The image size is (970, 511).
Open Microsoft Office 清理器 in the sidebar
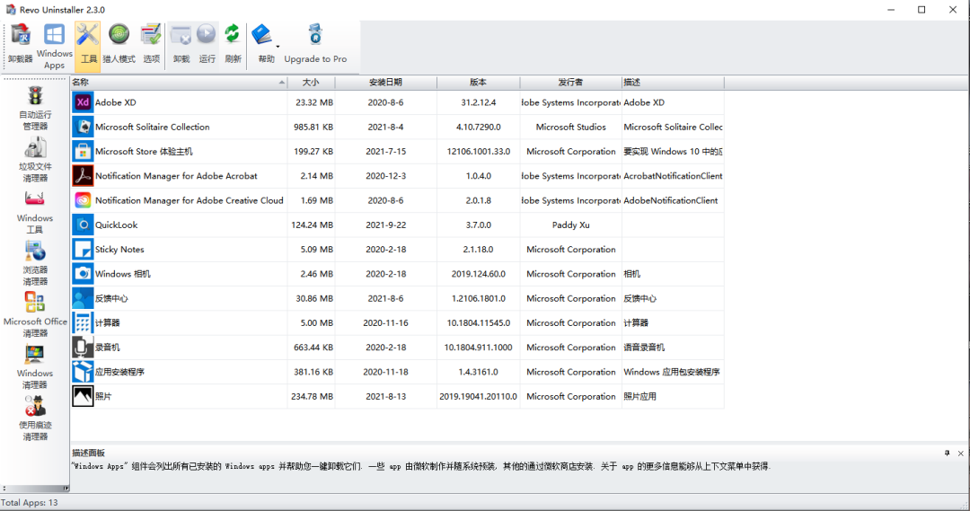(x=35, y=315)
